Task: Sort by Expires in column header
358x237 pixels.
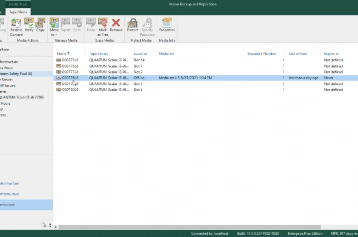Action: point(331,54)
